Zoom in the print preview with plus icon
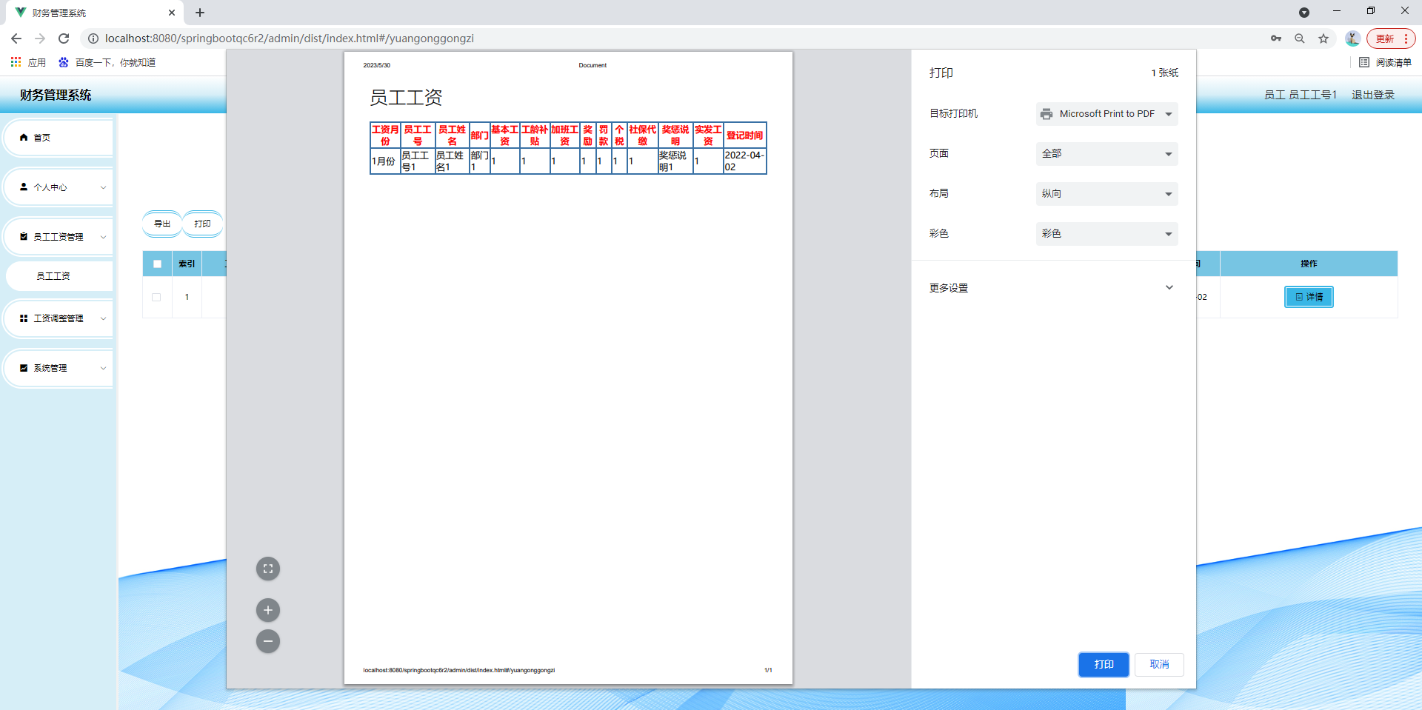Image resolution: width=1422 pixels, height=710 pixels. point(268,610)
